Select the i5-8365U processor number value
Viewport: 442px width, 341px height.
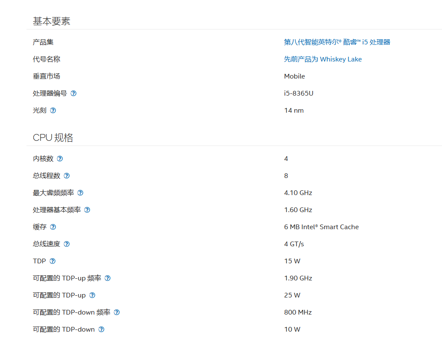coord(299,93)
